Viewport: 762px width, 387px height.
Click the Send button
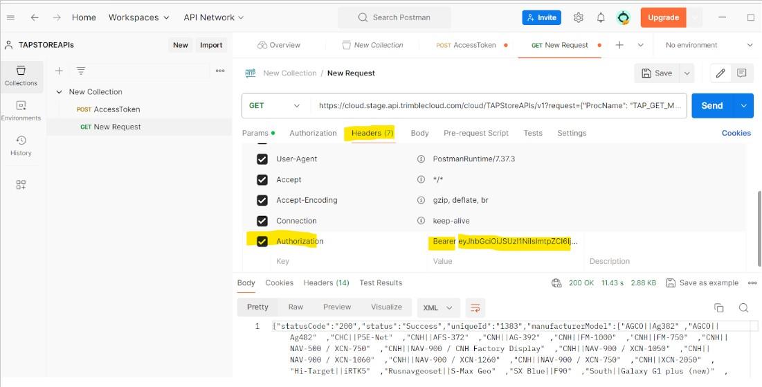coord(712,105)
